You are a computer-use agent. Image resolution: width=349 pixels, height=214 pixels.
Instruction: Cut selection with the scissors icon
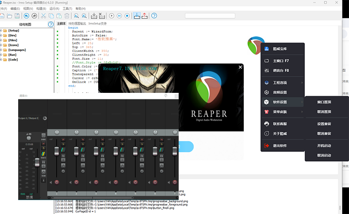tap(43, 16)
